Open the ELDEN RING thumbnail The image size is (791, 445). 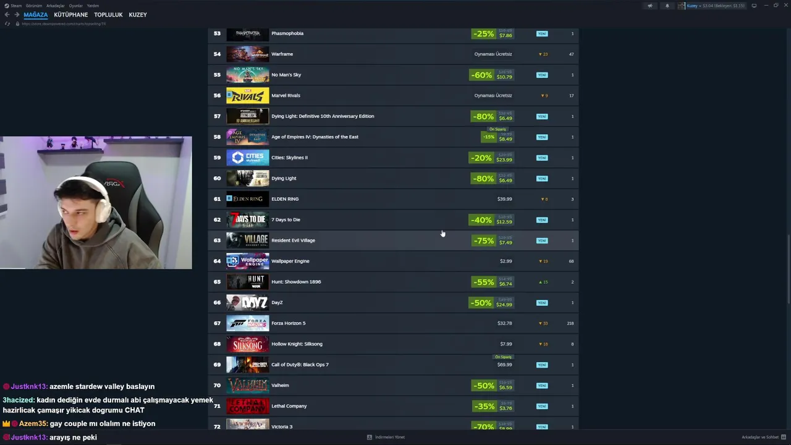[x=247, y=199]
